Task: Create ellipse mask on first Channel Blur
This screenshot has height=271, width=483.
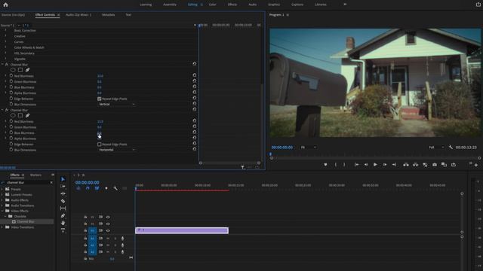Action: point(13,70)
